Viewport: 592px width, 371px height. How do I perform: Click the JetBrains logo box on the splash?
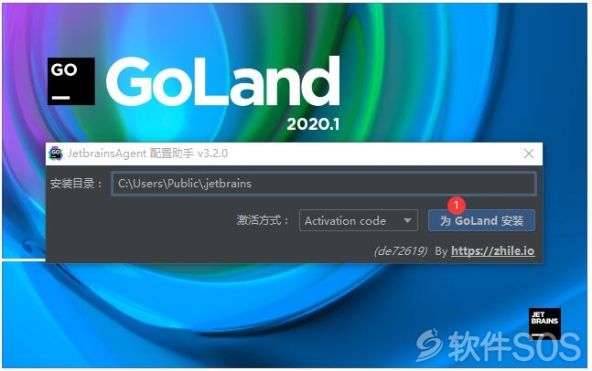coord(544,323)
